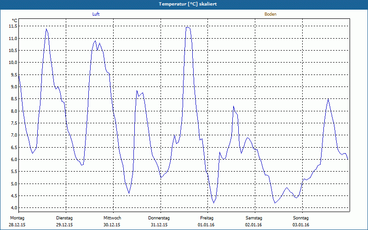The height and width of the screenshot is (230, 368).
Task: Click the °C unit label on the axis
Action: pyautogui.click(x=14, y=21)
